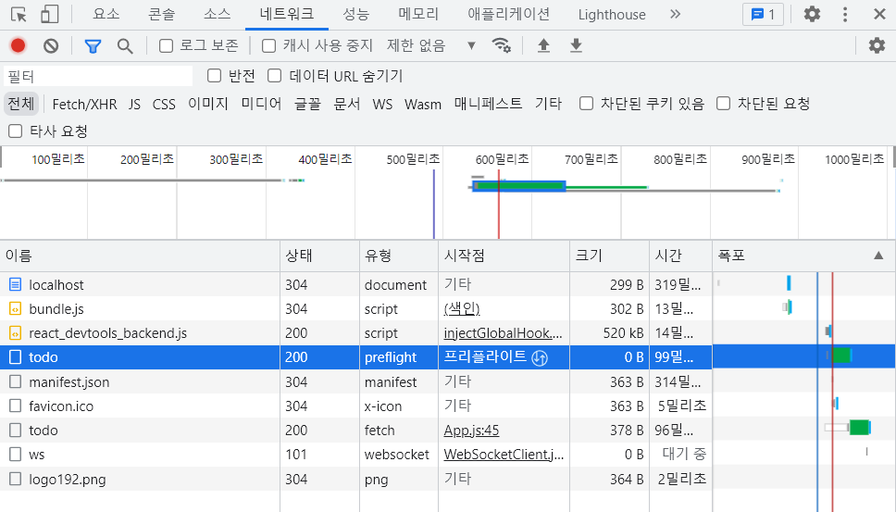Open network conditions wifi icon
The width and height of the screenshot is (896, 512).
(501, 45)
